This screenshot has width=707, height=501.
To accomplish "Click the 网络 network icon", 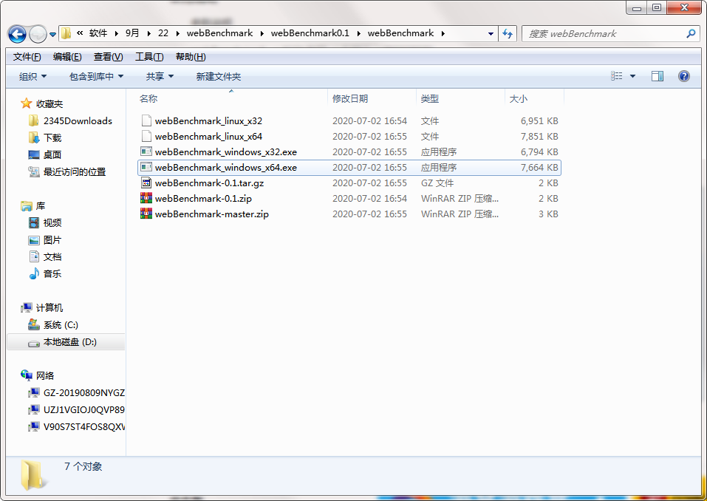I will coord(27,375).
